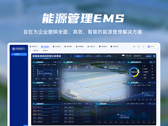Click the meter icon beside value 754
Viewport: 168px width, 126px height.
[x=87, y=67]
